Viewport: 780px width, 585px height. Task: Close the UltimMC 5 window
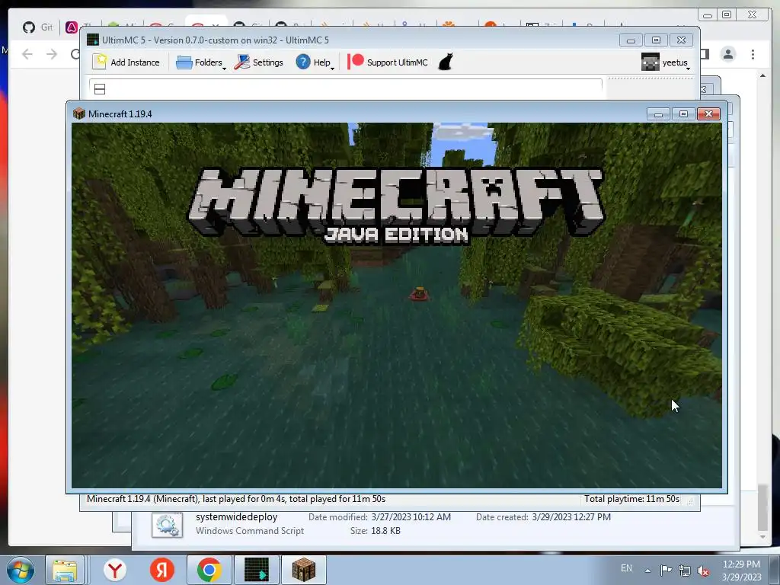coord(682,40)
